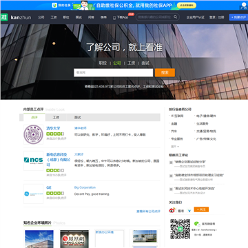Open the blue-sky building photo thumbnail
248x248 pixels.
(x=39, y=239)
